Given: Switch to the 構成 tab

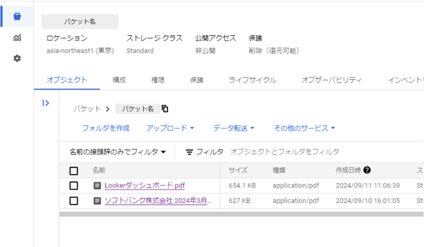Looking at the screenshot, I should pyautogui.click(x=119, y=80).
